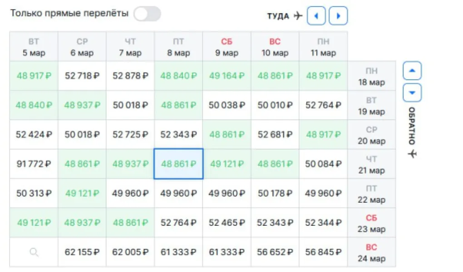Select the 62 155 ₽ fare
Image resolution: width=463 pixels, height=272 pixels.
tap(82, 252)
